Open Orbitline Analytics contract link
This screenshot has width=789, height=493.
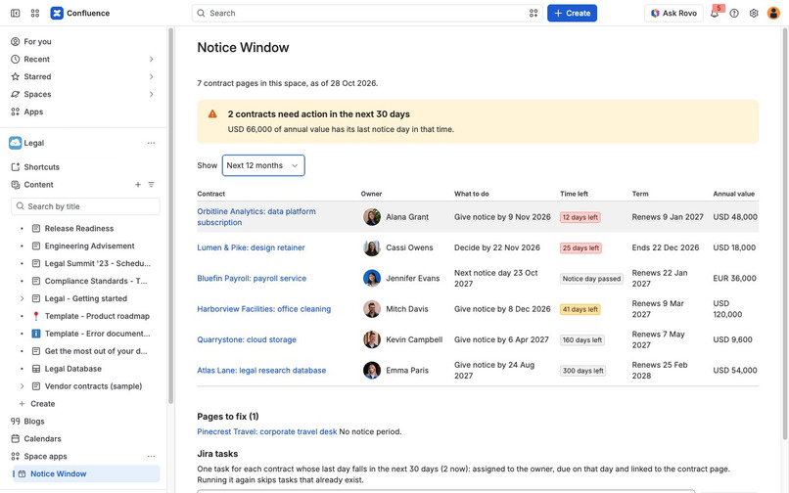pyautogui.click(x=256, y=217)
